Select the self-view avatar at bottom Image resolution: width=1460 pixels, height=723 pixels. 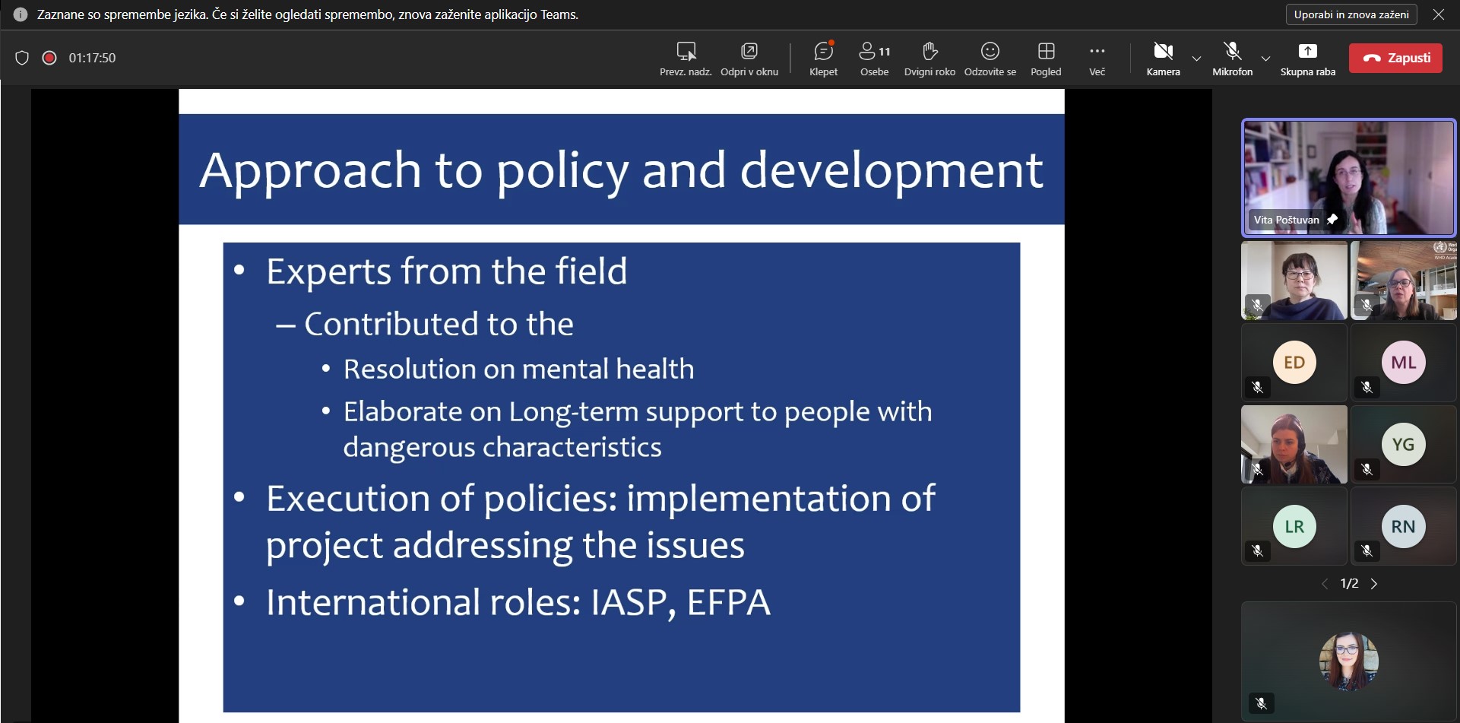(1349, 661)
